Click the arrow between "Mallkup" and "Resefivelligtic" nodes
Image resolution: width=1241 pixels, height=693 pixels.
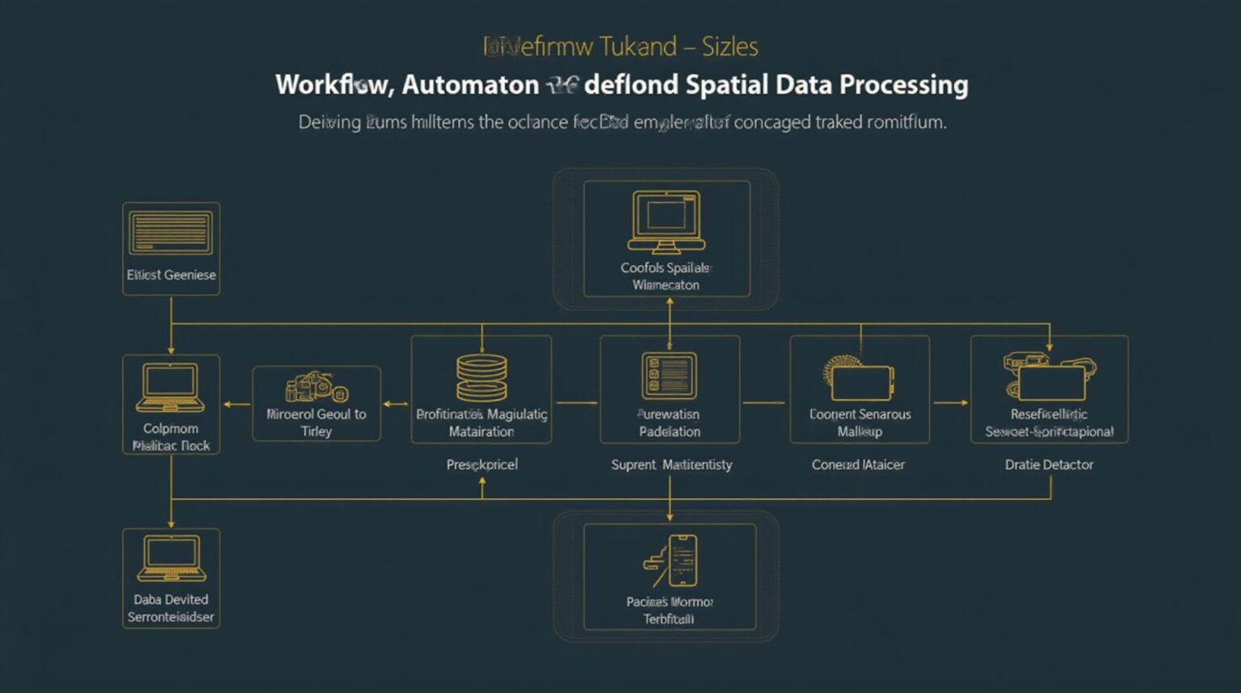pos(949,402)
